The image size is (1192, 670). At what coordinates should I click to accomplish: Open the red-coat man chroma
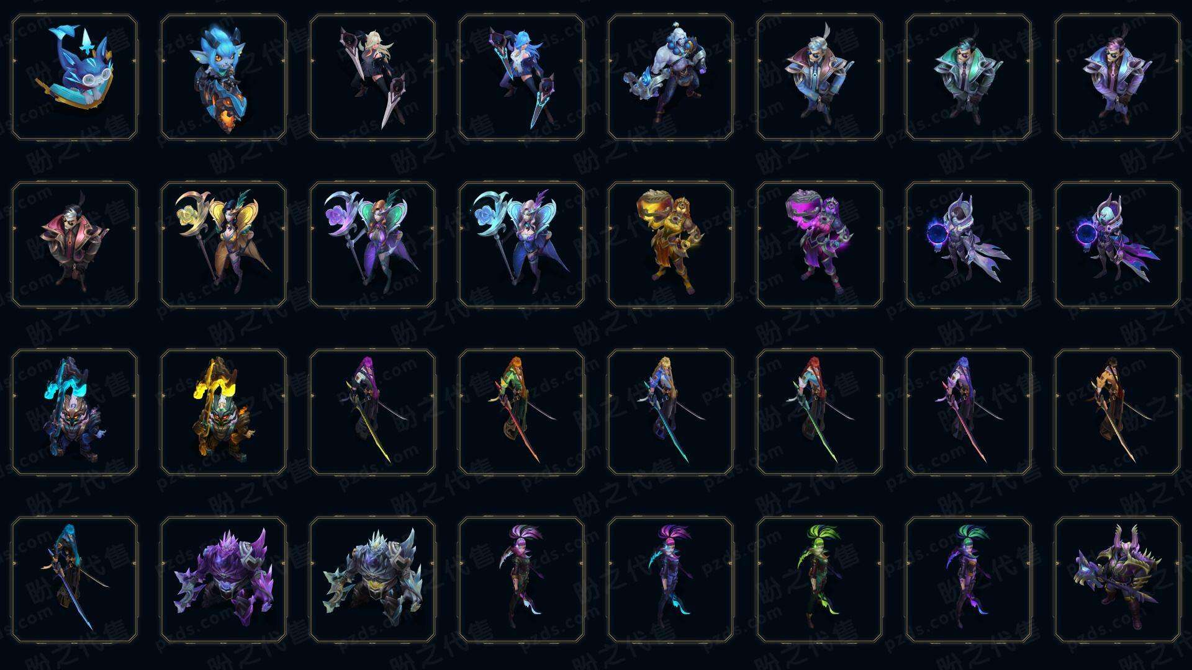[x=74, y=244]
